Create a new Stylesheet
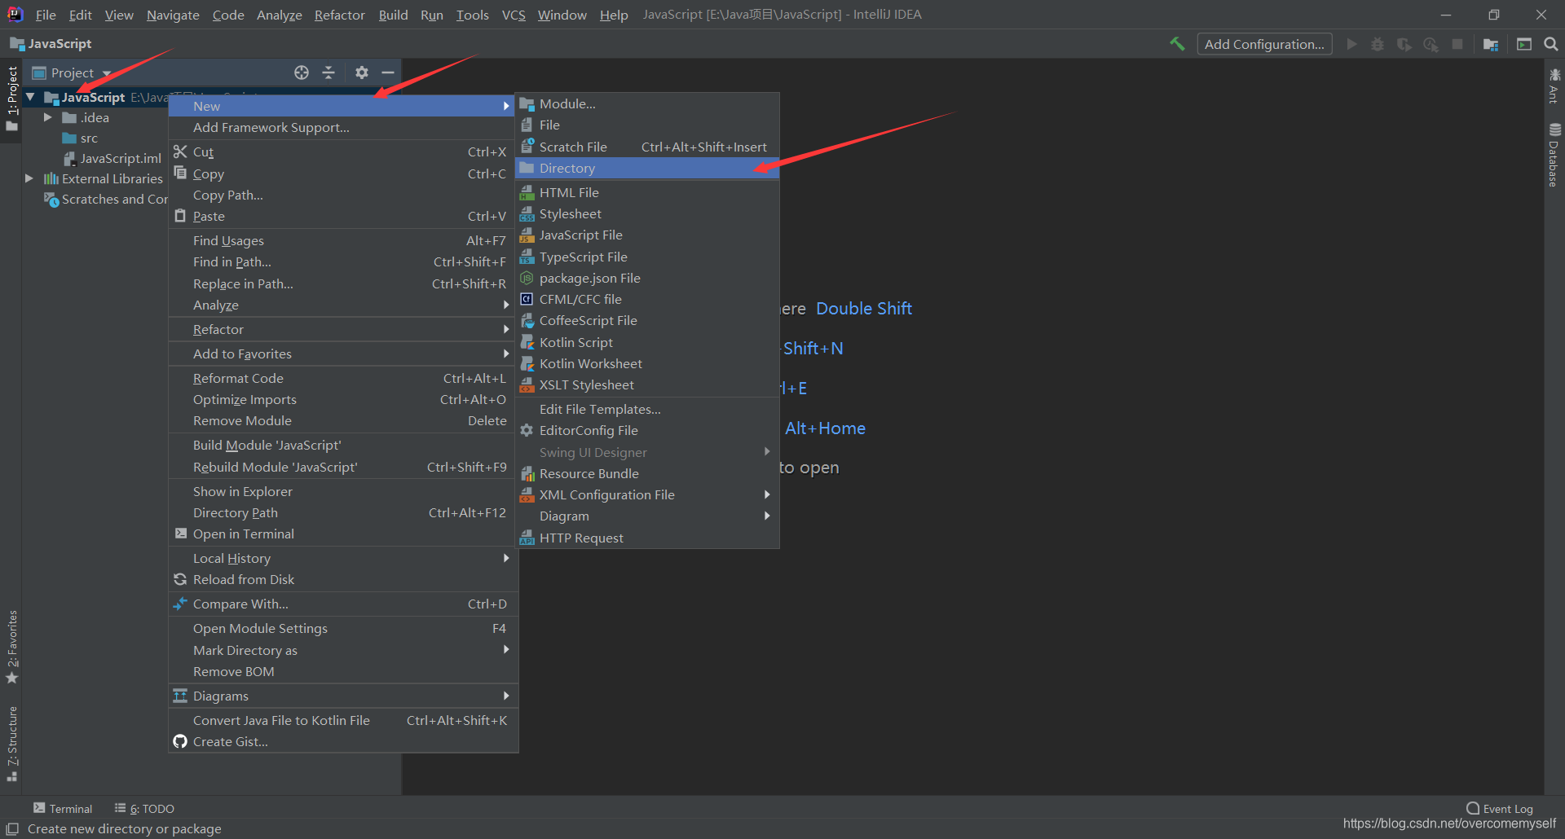1565x839 pixels. click(647, 213)
